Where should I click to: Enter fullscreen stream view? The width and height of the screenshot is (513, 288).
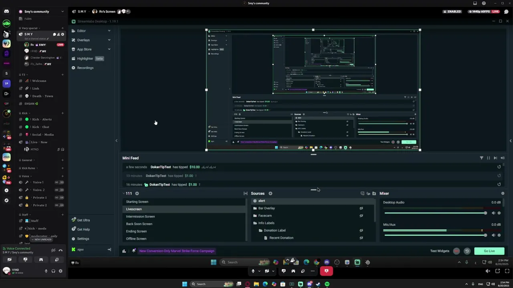click(506, 271)
